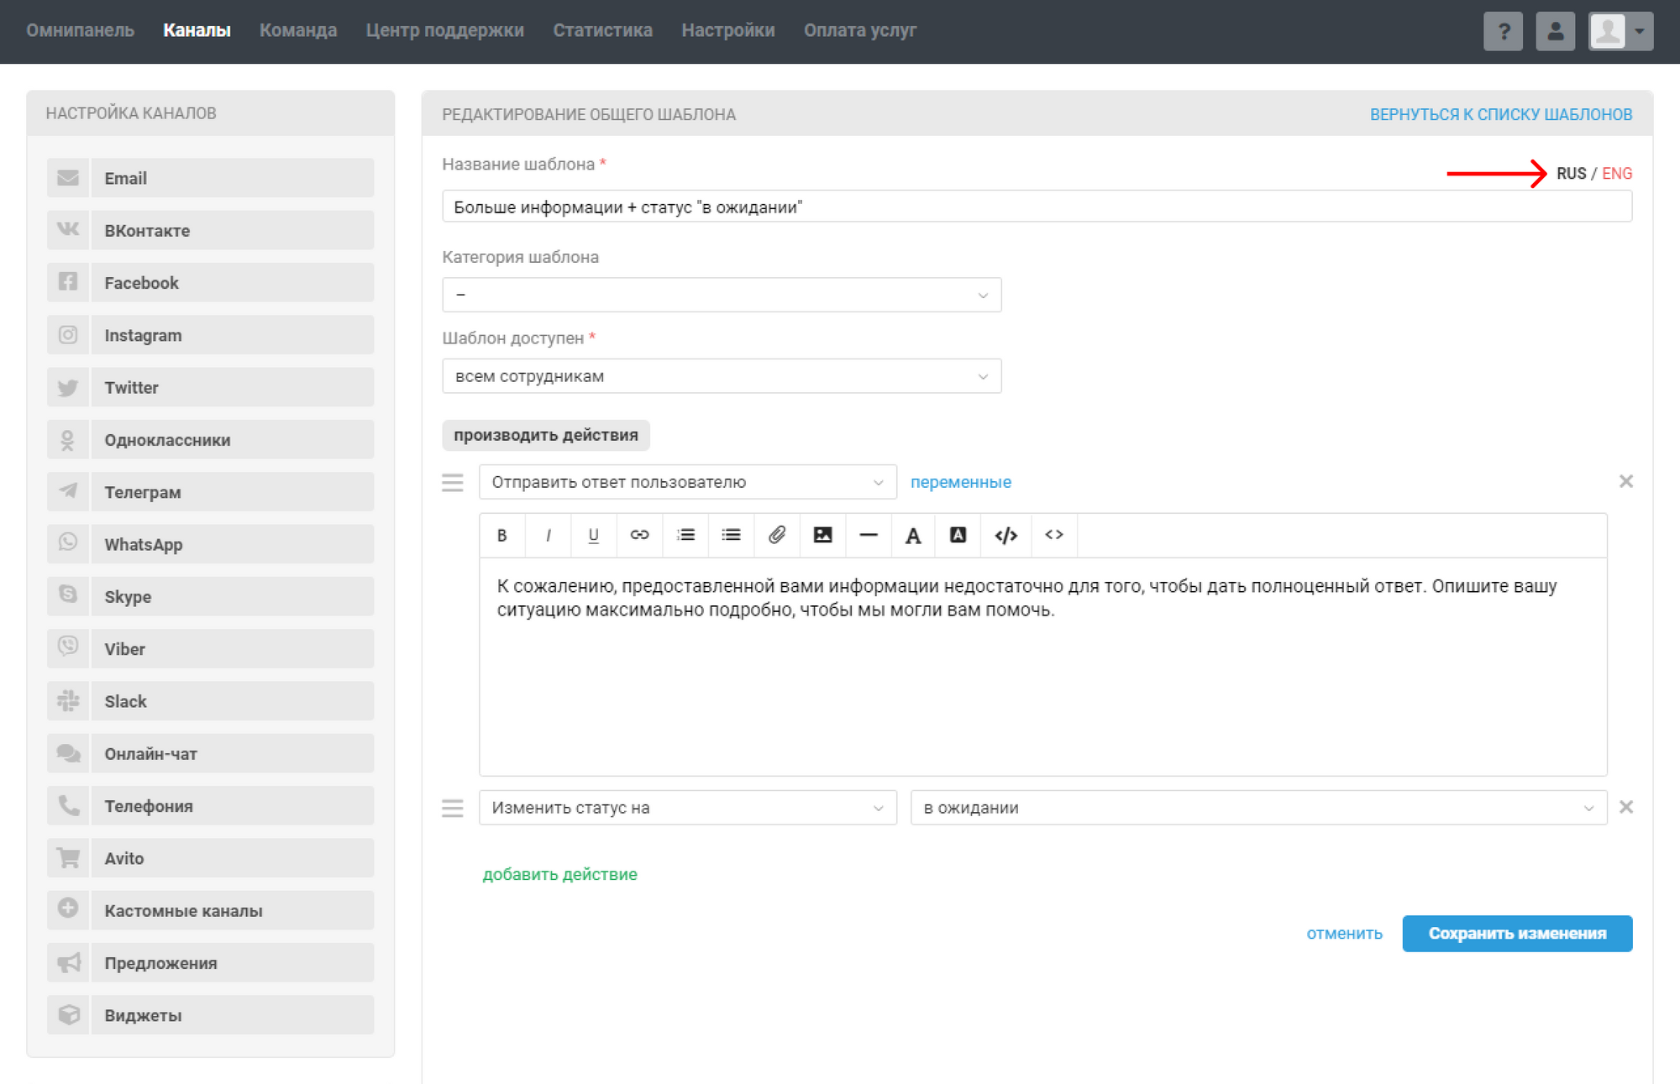The width and height of the screenshot is (1680, 1084).
Task: Click the Сохранить изменения button
Action: click(1517, 934)
